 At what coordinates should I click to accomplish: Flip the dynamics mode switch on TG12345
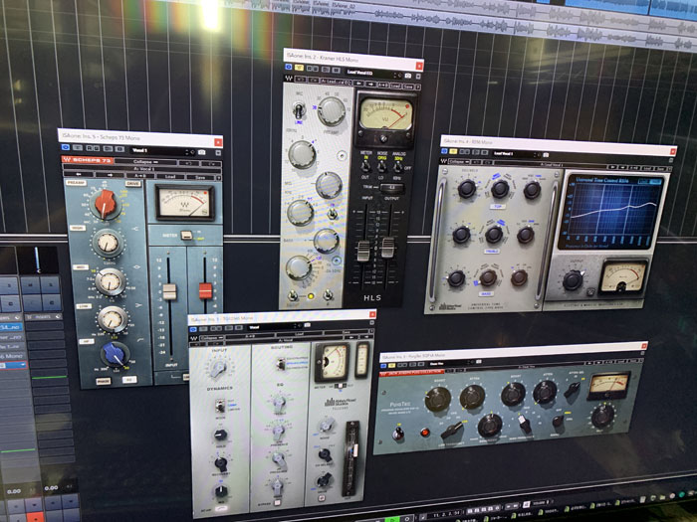point(220,406)
